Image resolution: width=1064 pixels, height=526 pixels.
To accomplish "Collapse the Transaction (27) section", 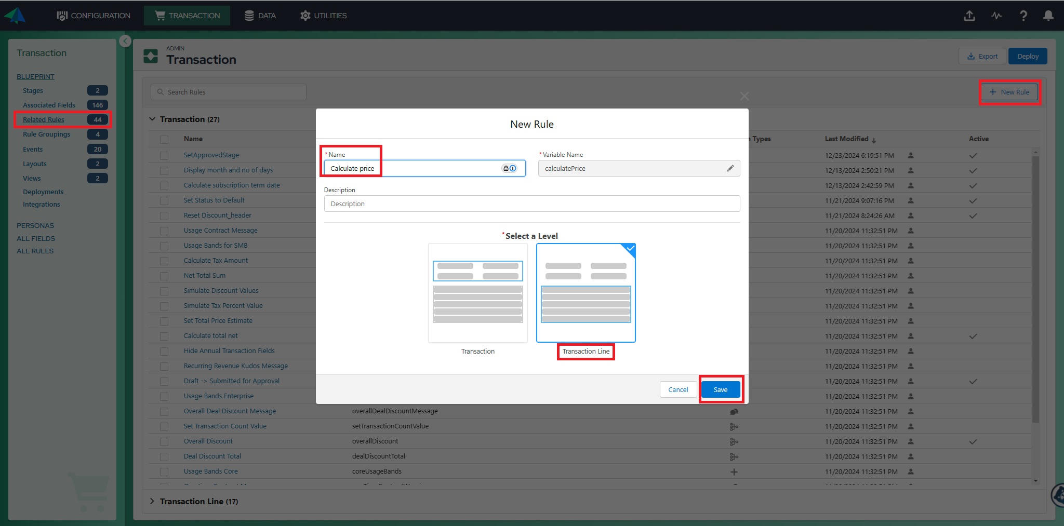I will pos(152,119).
